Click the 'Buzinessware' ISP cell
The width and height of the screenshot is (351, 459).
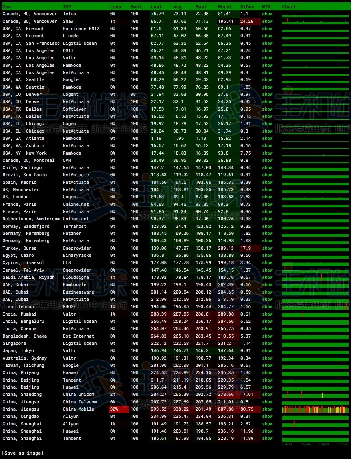click(x=78, y=292)
